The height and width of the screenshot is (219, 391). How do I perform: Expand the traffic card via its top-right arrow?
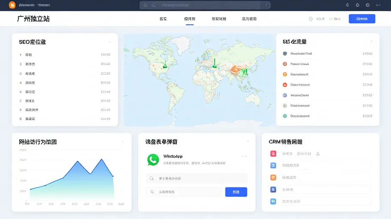(x=371, y=41)
